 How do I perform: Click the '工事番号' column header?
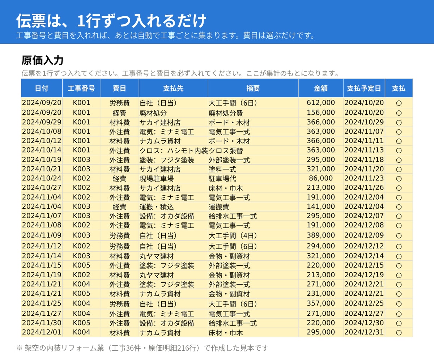pyautogui.click(x=81, y=88)
